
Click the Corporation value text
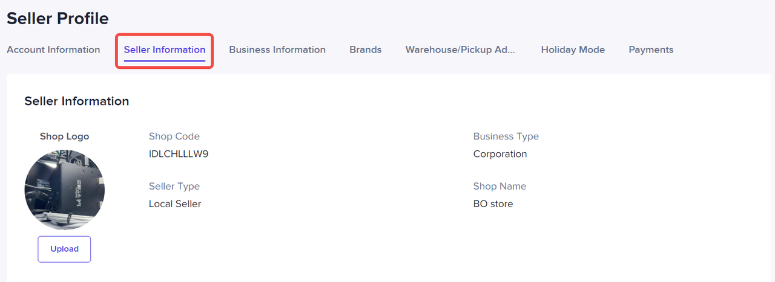click(x=500, y=154)
